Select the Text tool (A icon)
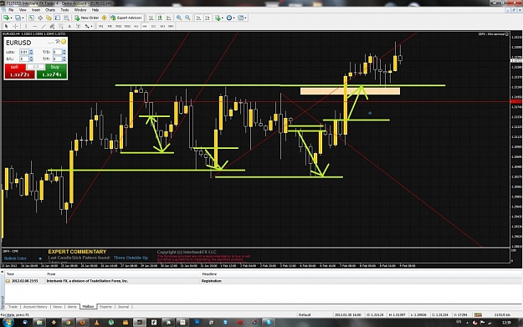523x327 pixels. tap(69, 26)
